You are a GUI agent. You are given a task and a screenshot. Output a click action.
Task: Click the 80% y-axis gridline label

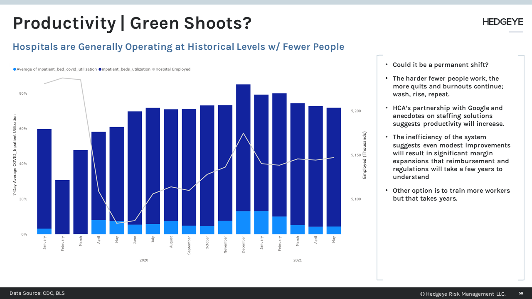(23, 93)
